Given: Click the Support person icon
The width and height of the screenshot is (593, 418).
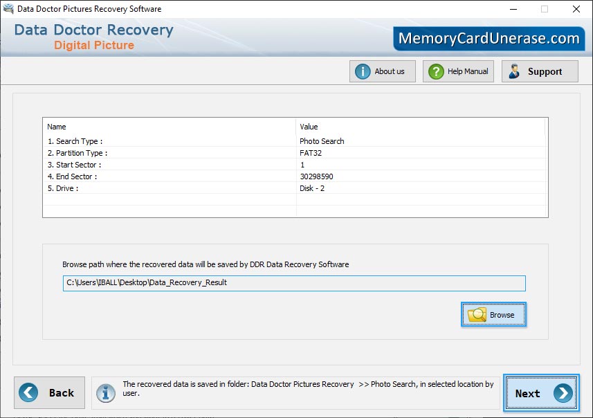Looking at the screenshot, I should (514, 71).
